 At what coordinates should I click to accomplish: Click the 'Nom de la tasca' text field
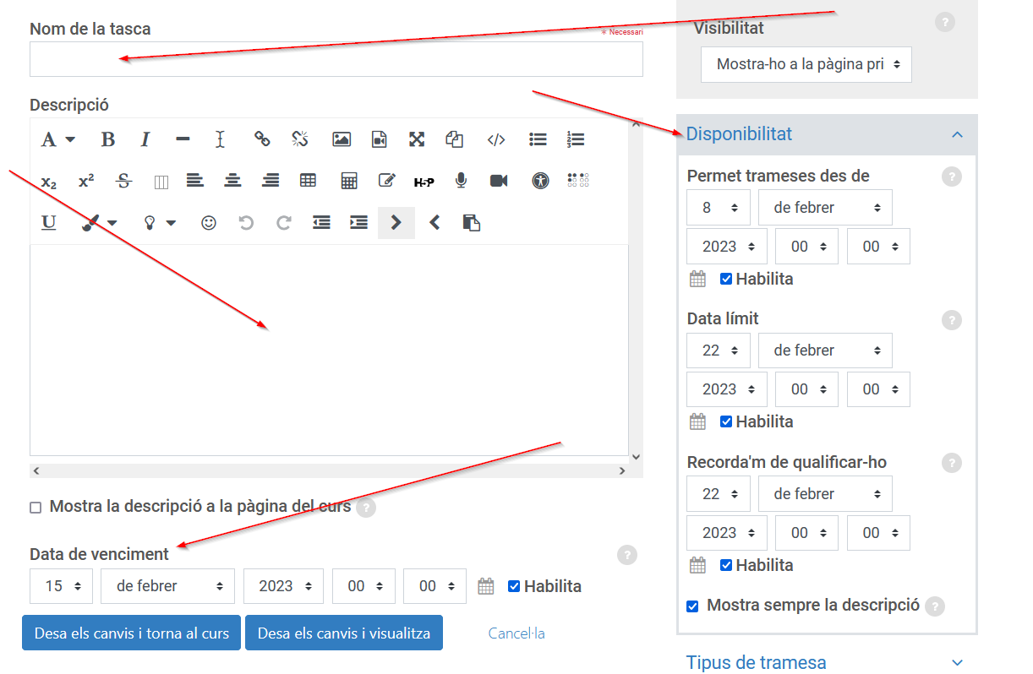[336, 60]
